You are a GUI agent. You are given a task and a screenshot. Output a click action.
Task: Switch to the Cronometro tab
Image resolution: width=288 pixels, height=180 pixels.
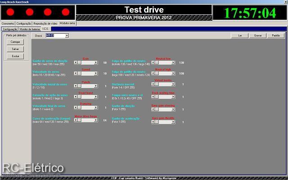tap(8, 24)
